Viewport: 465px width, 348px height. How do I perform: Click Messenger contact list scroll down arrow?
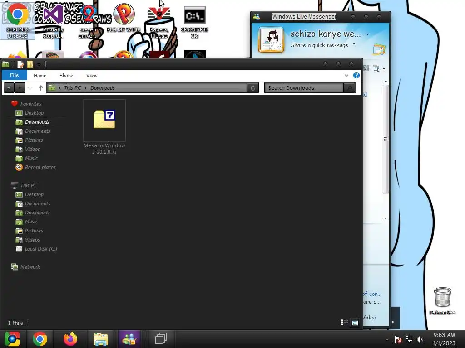(x=386, y=218)
